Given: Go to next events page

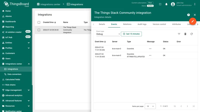Looking at the screenshot, I should [187, 106].
